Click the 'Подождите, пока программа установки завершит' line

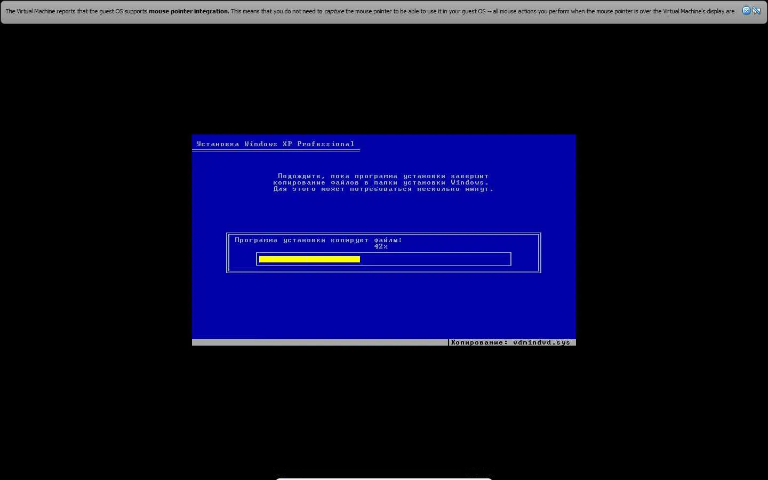tap(383, 176)
